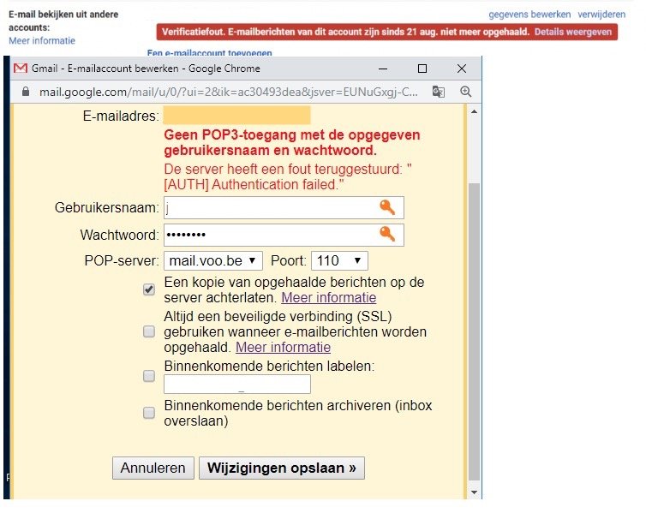Click the vertical scrollbar thumb in popup
The height and width of the screenshot is (513, 646).
(474, 331)
